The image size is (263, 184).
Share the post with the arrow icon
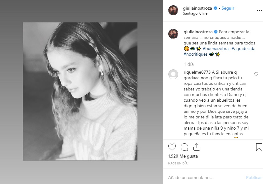point(196,147)
